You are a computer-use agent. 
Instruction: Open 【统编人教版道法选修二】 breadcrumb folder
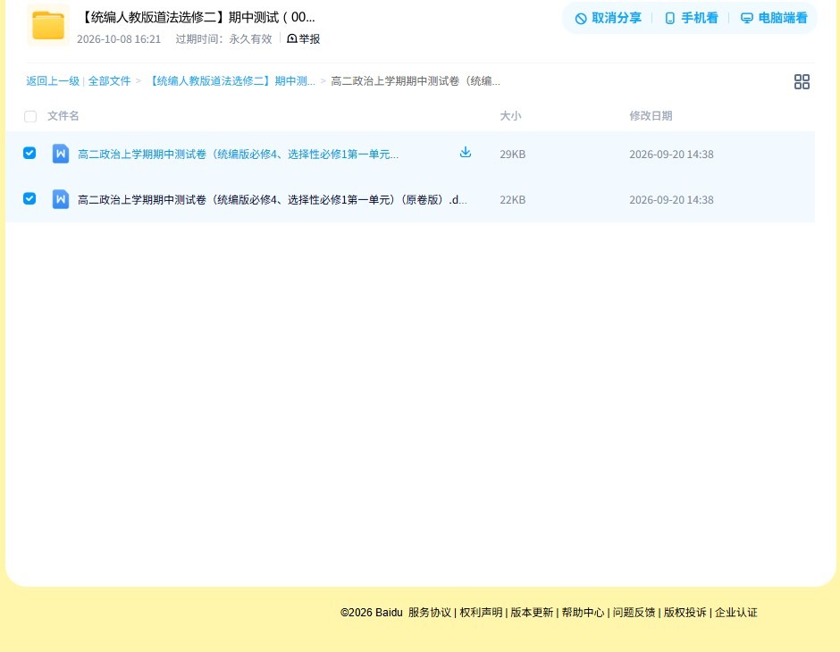click(231, 81)
